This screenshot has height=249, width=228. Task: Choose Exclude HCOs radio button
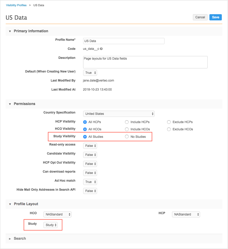click(x=169, y=129)
